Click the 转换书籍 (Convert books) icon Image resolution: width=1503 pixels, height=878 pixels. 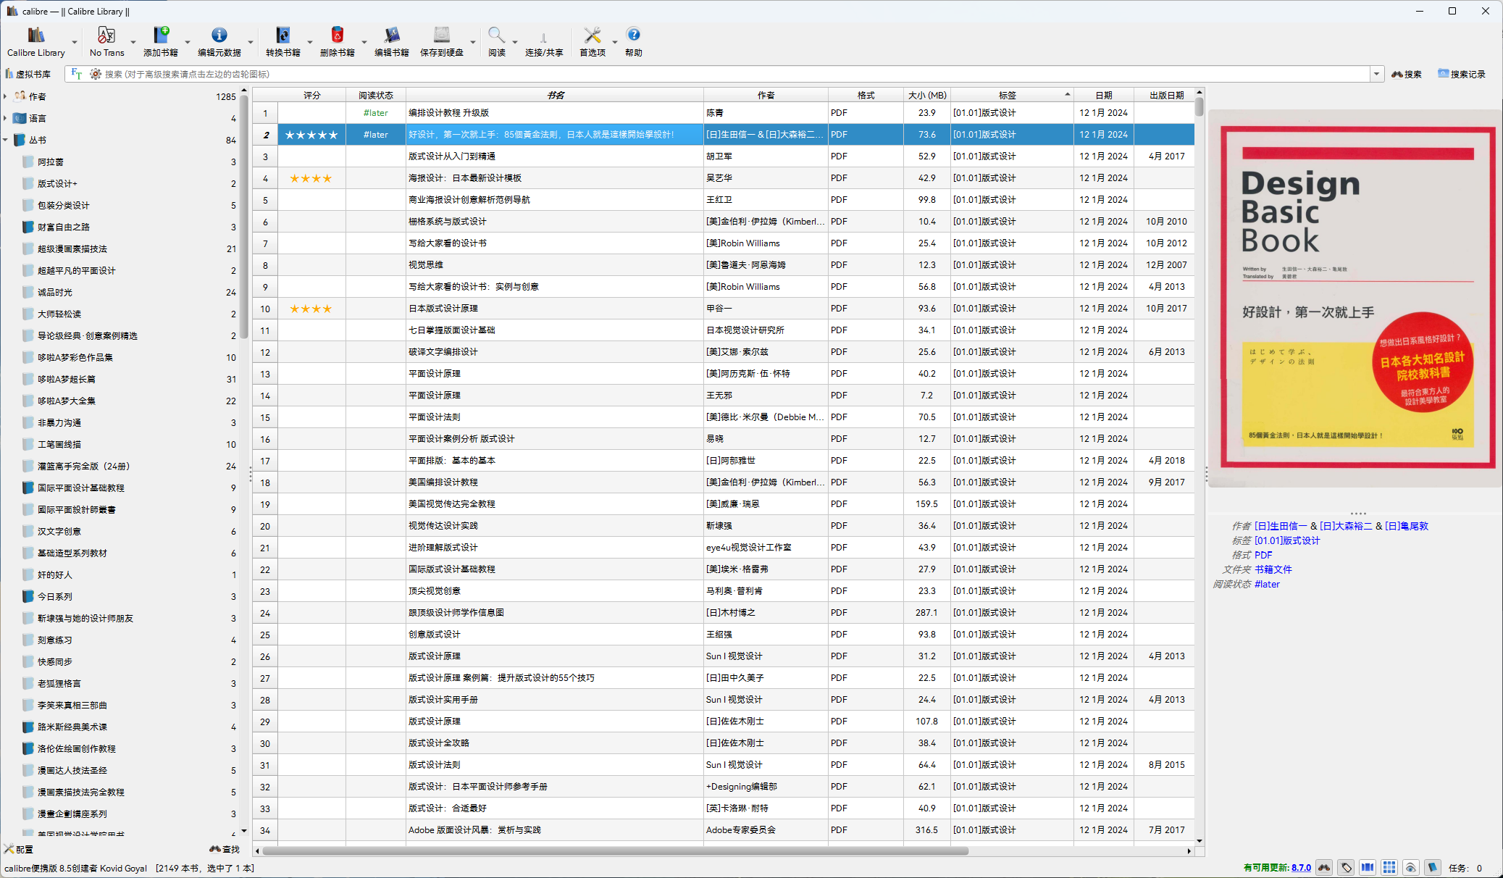click(x=282, y=35)
